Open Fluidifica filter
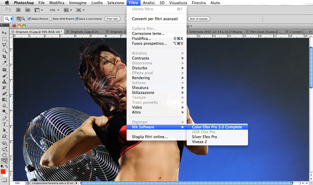This screenshot has height=185, width=313. tap(156, 39)
